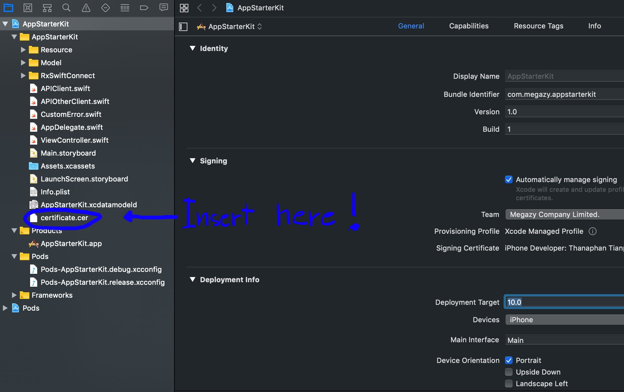
Task: Open the symbol navigator icon
Action: click(47, 8)
